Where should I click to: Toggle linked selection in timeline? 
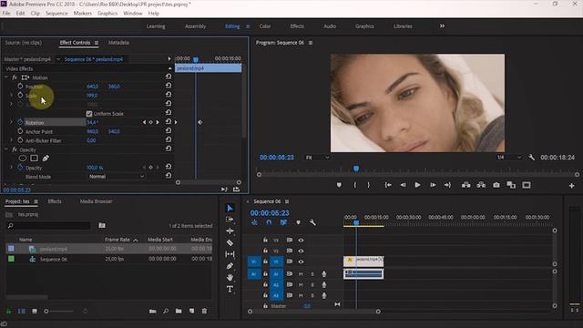pyautogui.click(x=283, y=222)
